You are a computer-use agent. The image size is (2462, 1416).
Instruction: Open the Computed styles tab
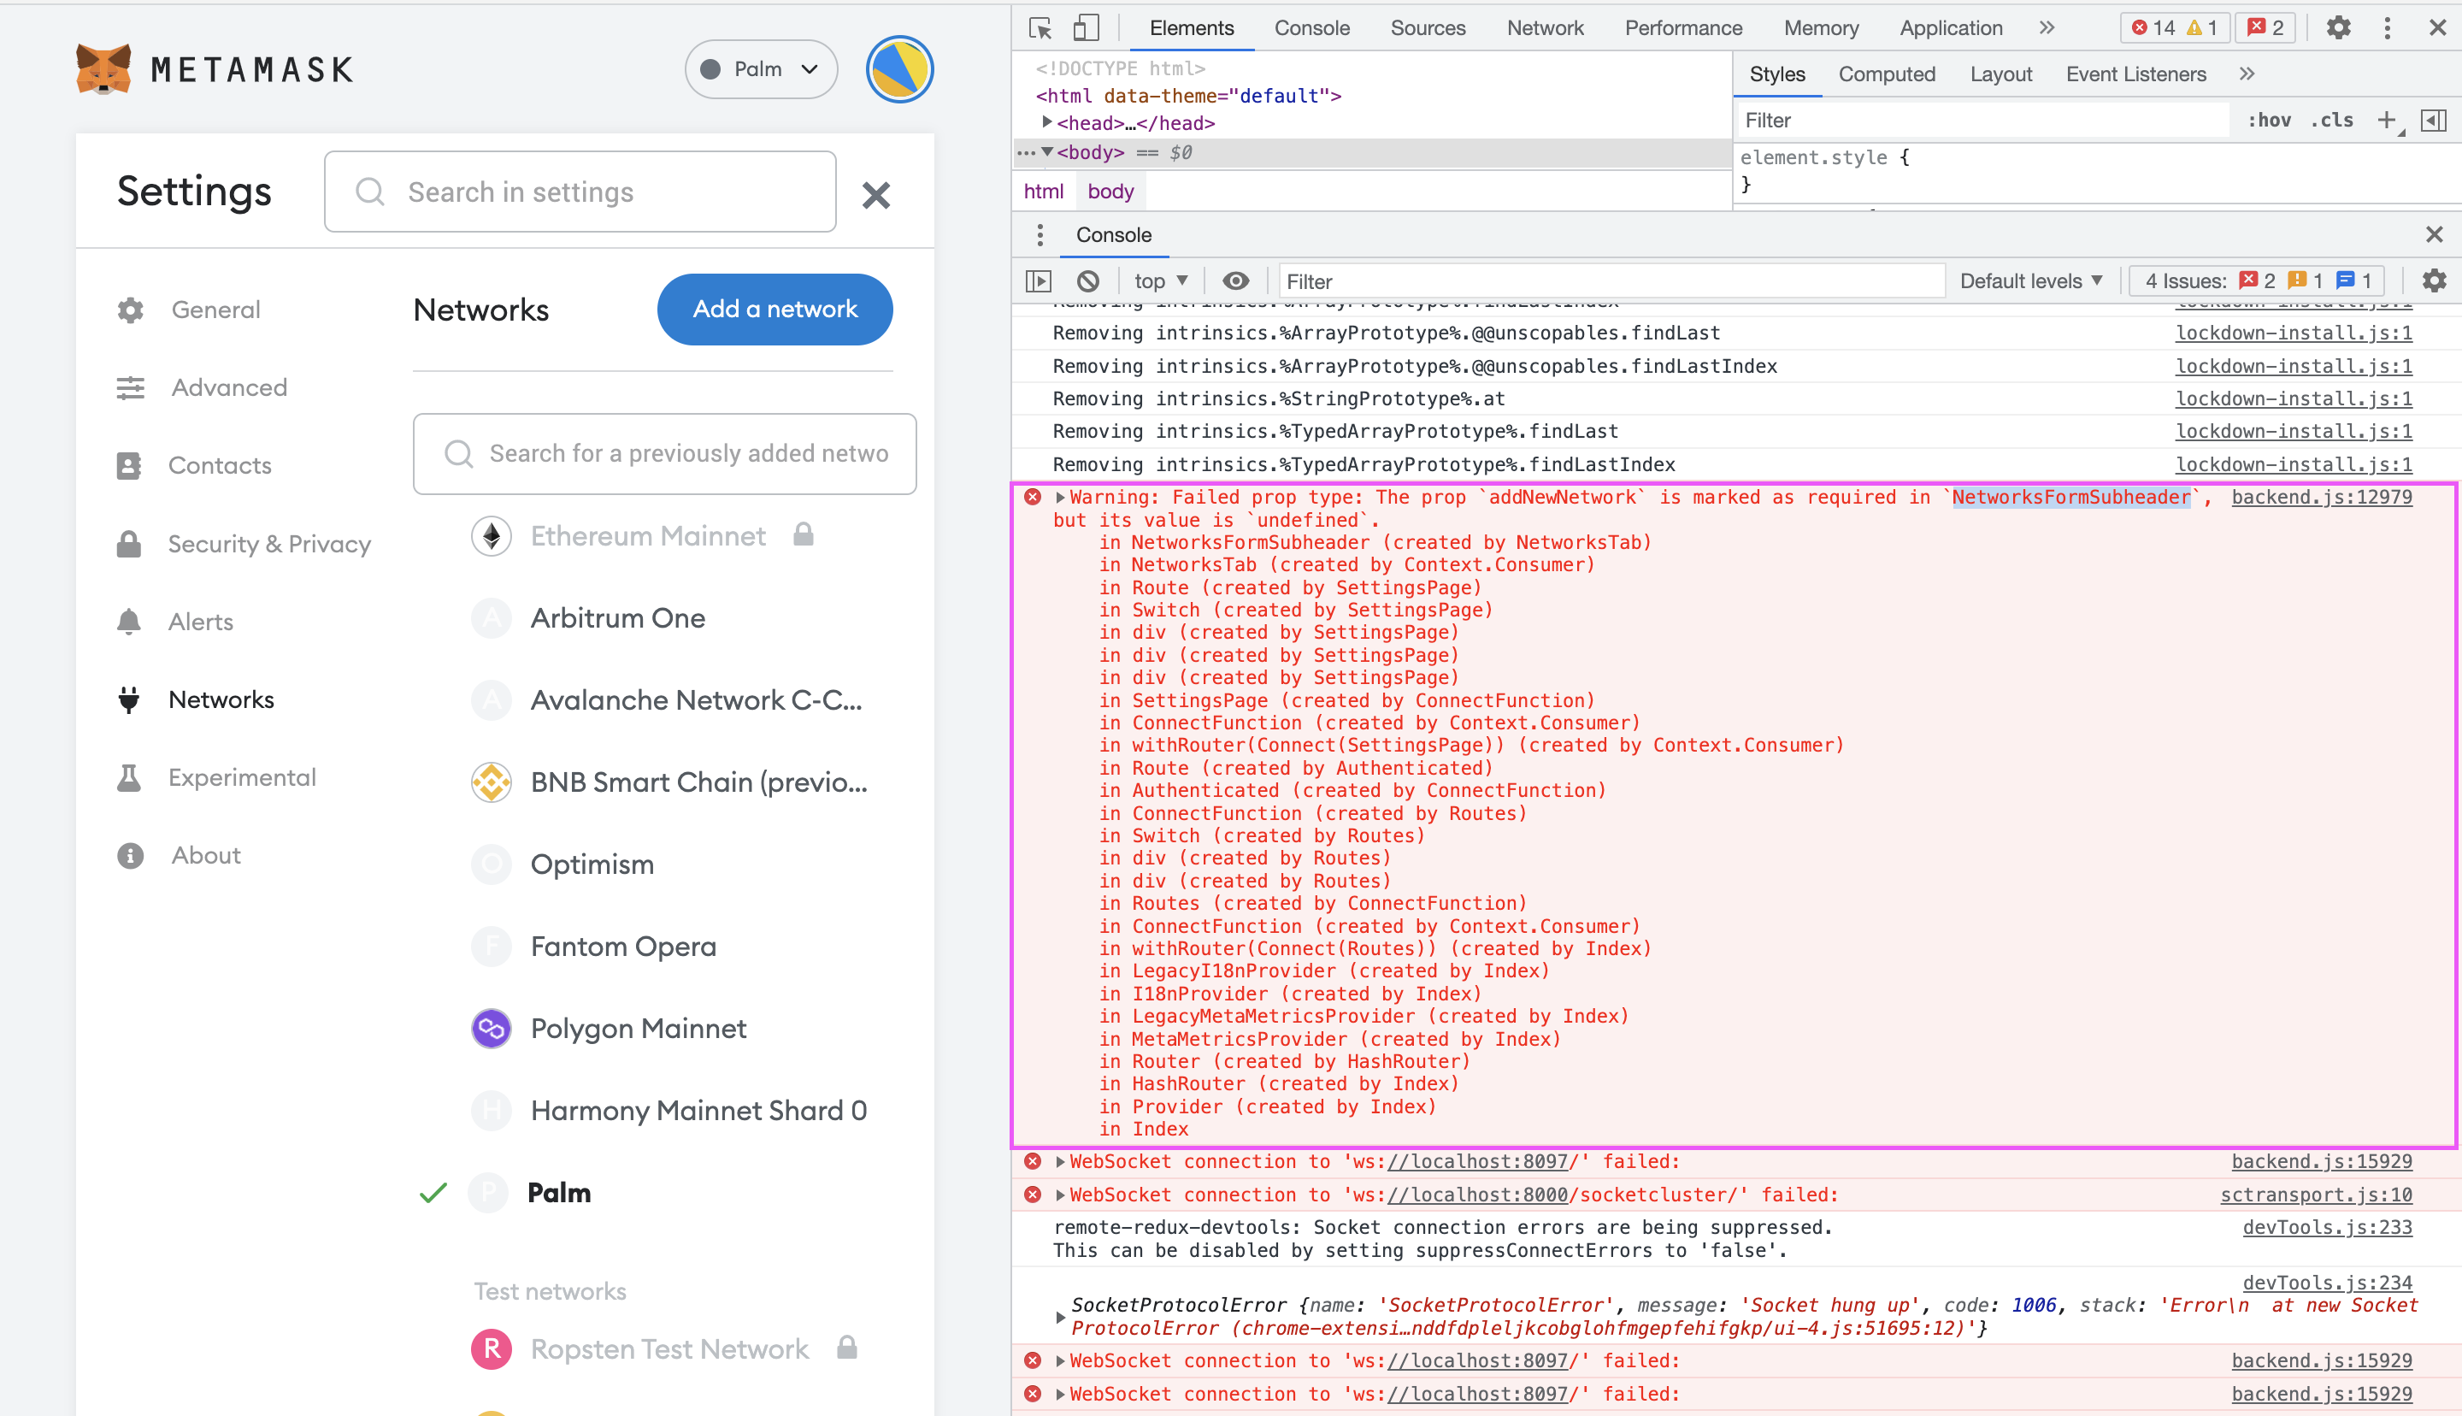click(x=1886, y=75)
